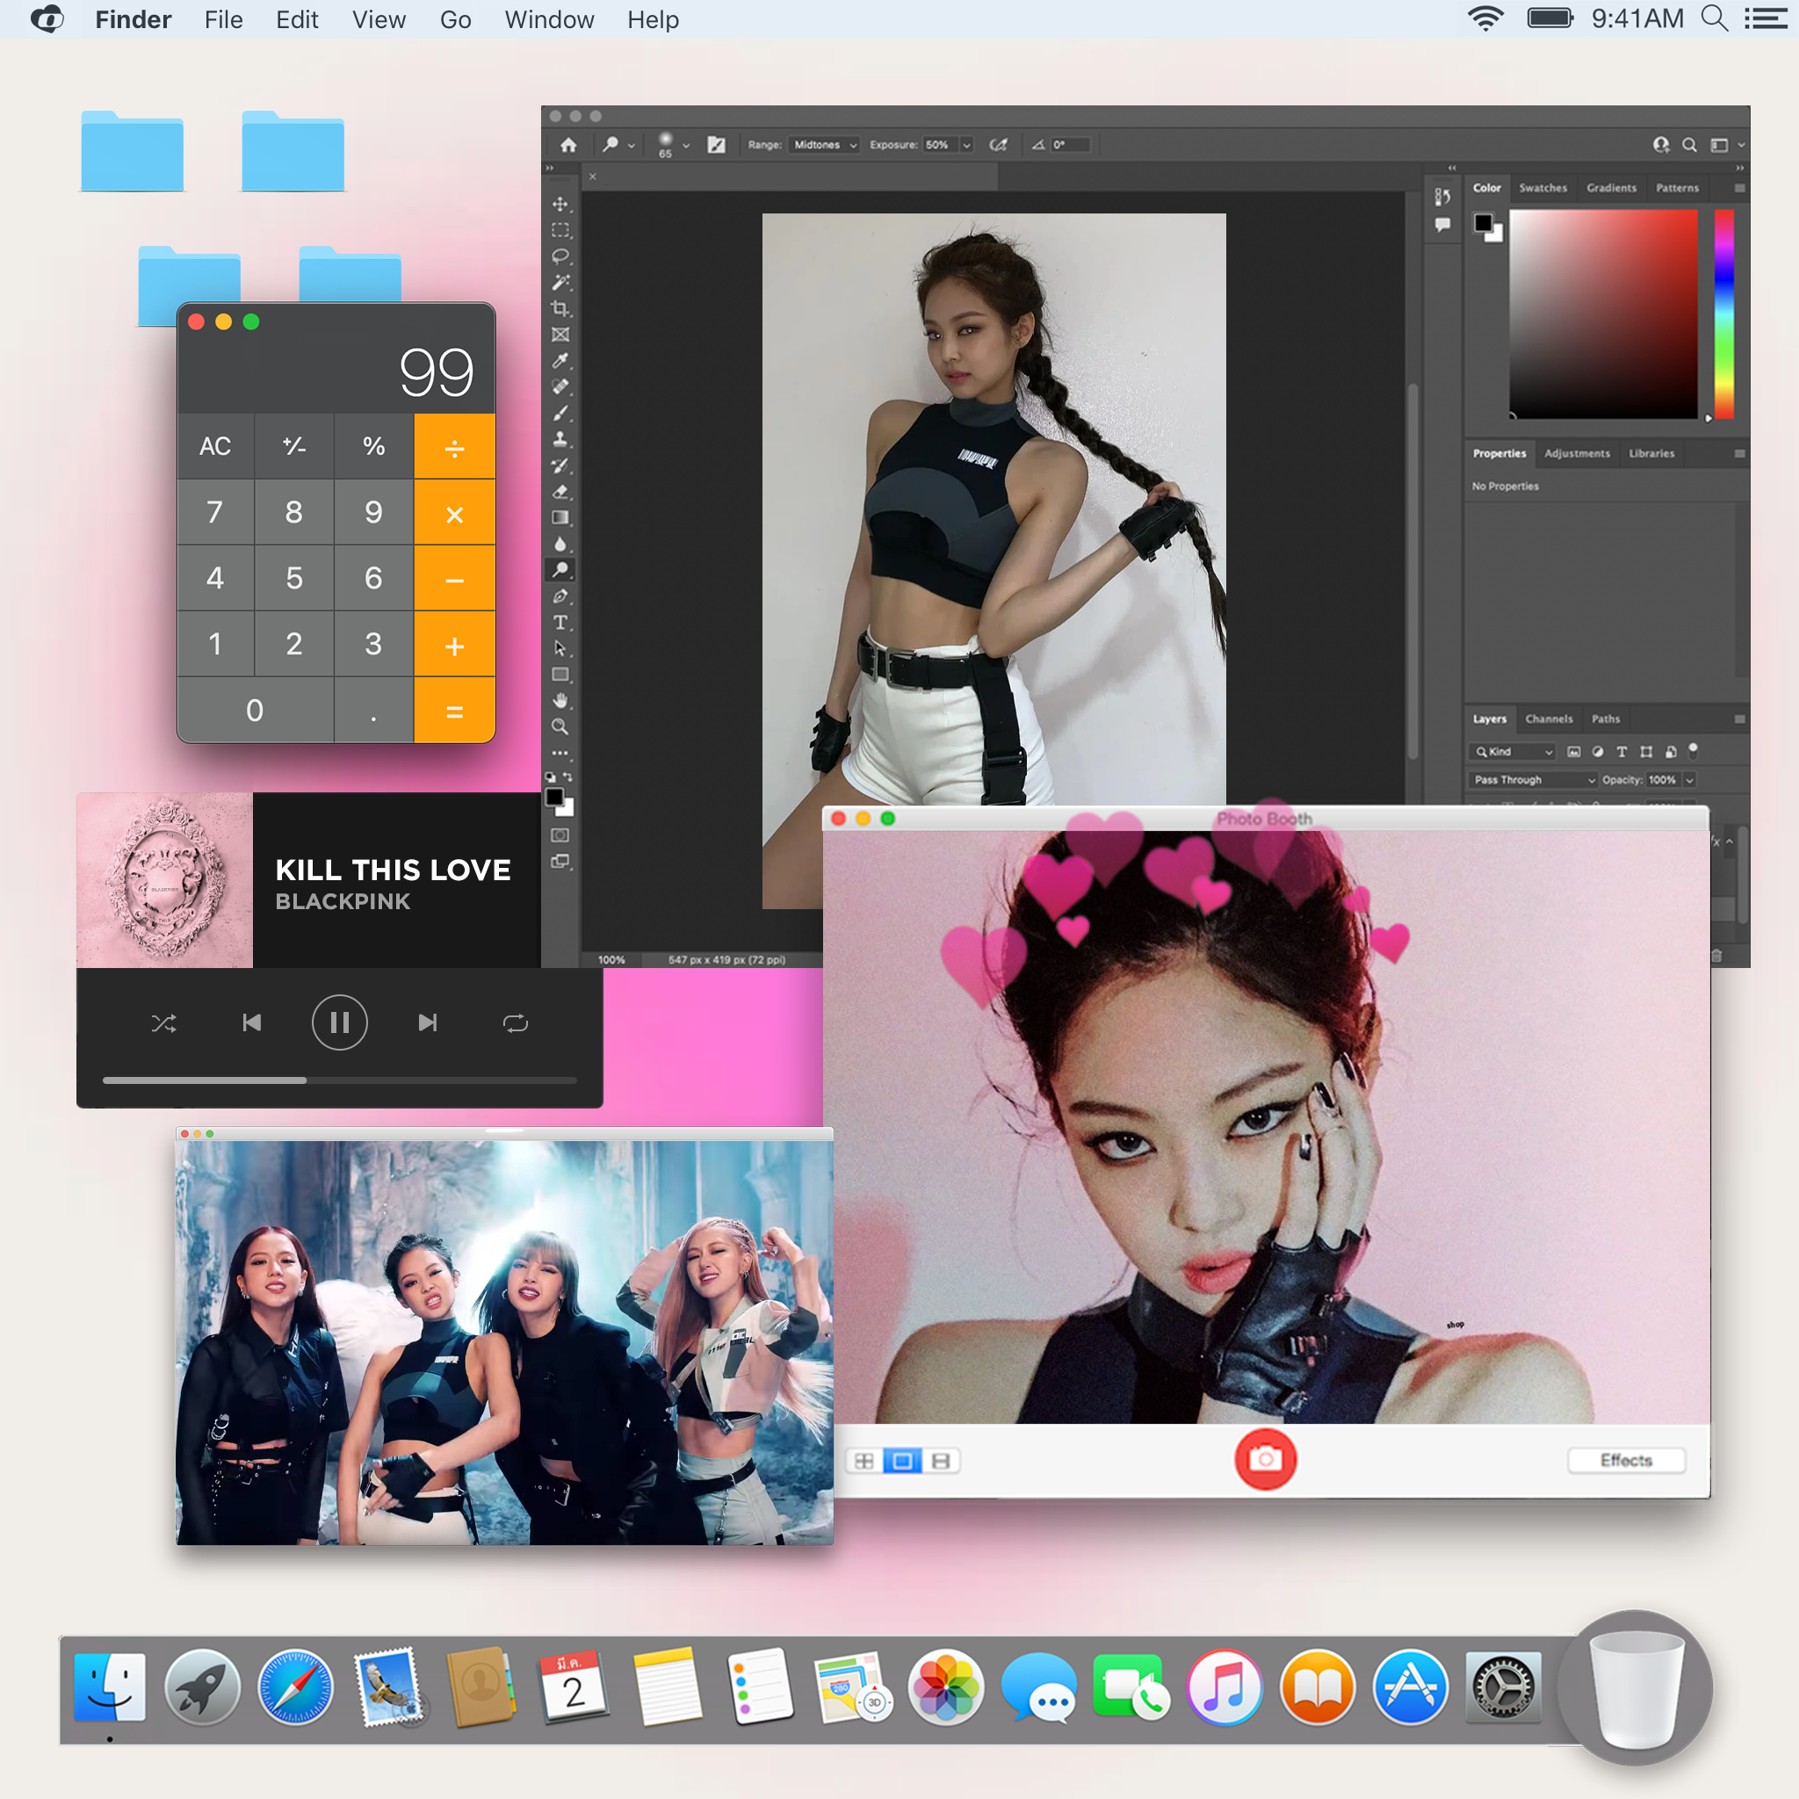Toggle shuffle in the music player
Viewport: 1799px width, 1799px height.
(165, 1022)
